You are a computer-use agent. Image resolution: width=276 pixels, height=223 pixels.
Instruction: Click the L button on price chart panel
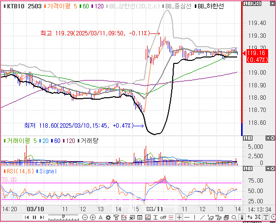point(245,3)
